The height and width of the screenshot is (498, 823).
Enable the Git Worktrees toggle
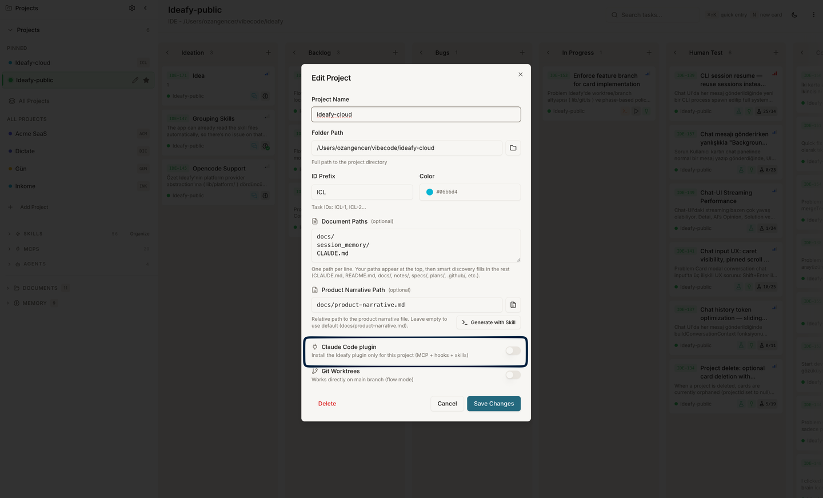513,375
